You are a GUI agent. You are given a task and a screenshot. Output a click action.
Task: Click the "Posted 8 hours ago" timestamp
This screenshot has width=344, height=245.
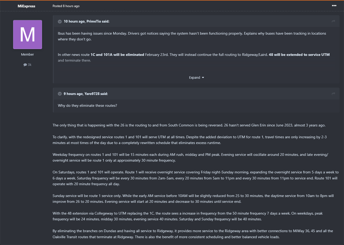tap(66, 6)
